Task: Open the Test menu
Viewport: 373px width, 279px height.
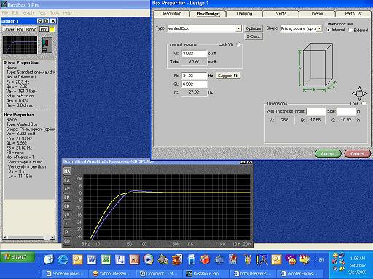Action: click(42, 12)
